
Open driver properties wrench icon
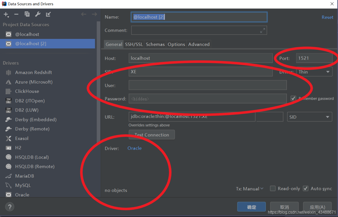point(38,14)
